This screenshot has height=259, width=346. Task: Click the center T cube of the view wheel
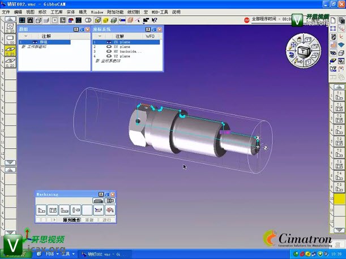coord(304,51)
